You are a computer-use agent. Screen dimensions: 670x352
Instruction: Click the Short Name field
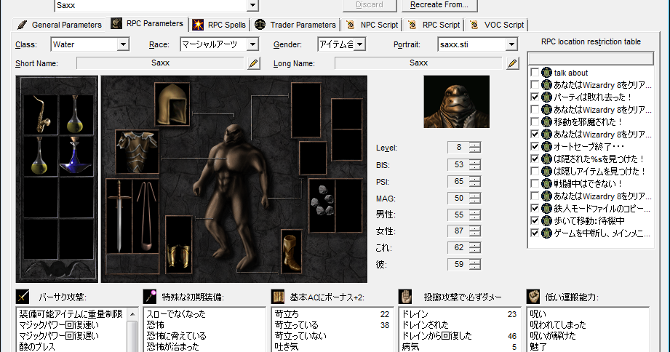pos(160,63)
